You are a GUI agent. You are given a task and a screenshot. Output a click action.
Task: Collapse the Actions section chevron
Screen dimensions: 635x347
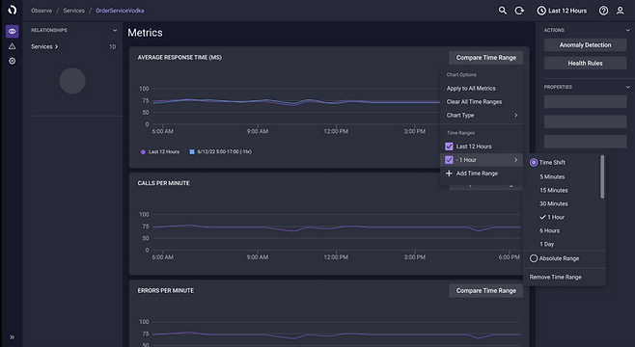pos(627,30)
